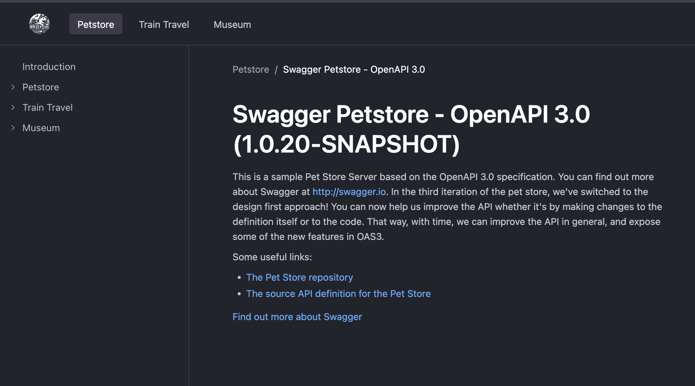Open the source API definition link

(338, 294)
